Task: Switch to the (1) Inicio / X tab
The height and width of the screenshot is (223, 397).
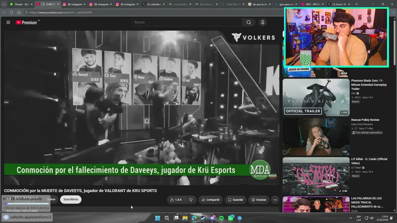Action: (338, 4)
